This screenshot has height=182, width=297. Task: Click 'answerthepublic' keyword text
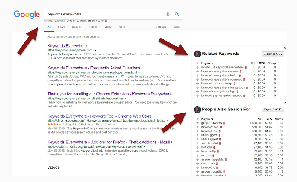[x=212, y=172]
